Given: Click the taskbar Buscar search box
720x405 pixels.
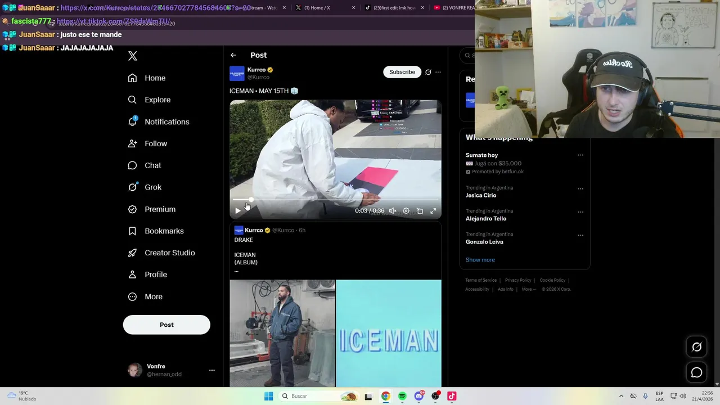Looking at the screenshot, I should 319,396.
